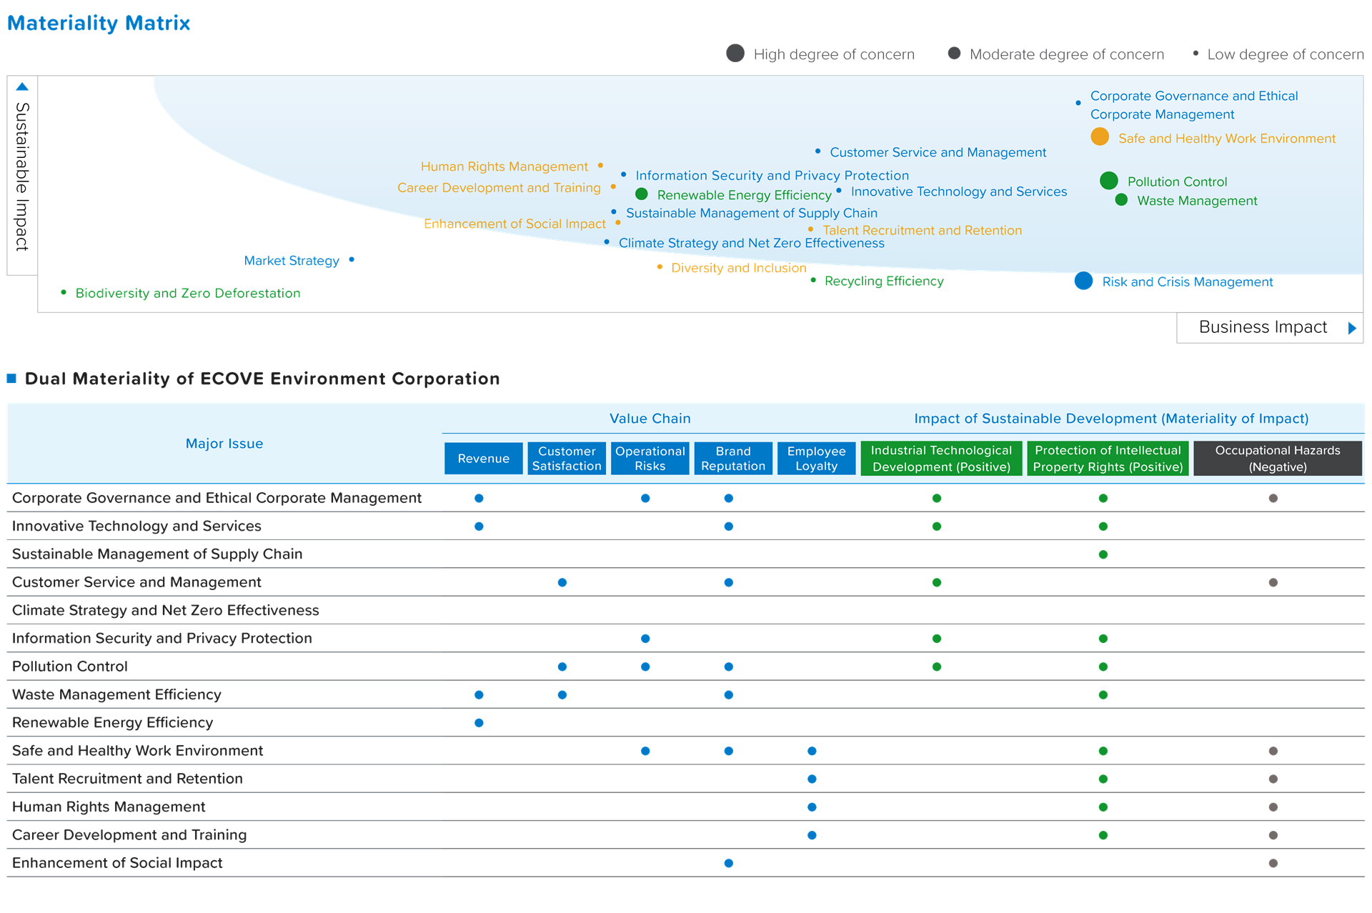Click Brand Reputation dot in Enhancement of Social Impact row
The image size is (1372, 913).
coord(728,863)
